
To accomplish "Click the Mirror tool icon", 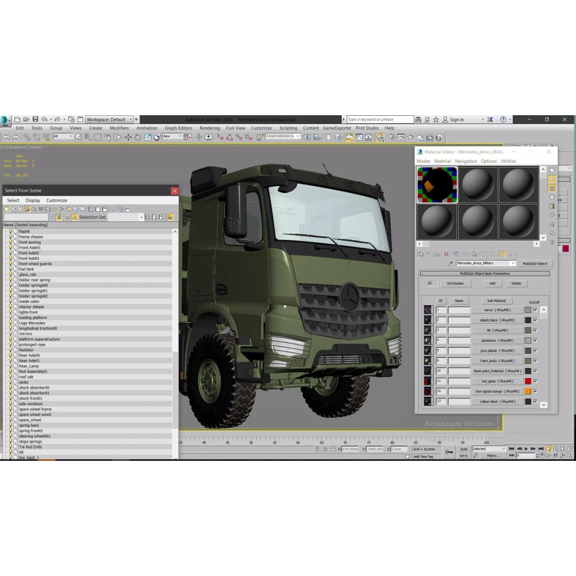I will pyautogui.click(x=307, y=138).
